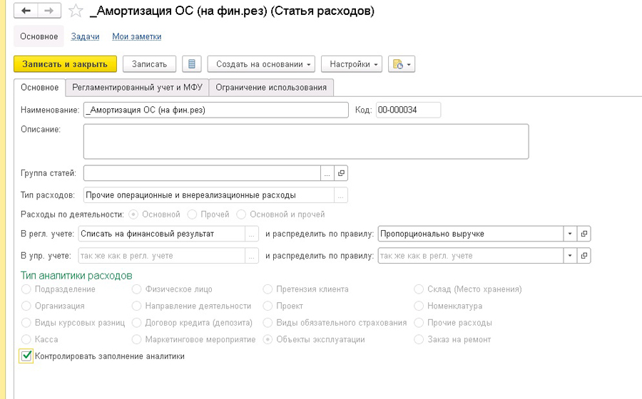The height and width of the screenshot is (399, 642).
Task: Select Направление деятельности radio button
Action: [x=136, y=306]
